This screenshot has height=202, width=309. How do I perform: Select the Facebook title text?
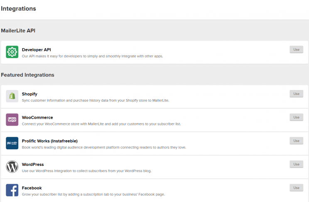(32, 188)
